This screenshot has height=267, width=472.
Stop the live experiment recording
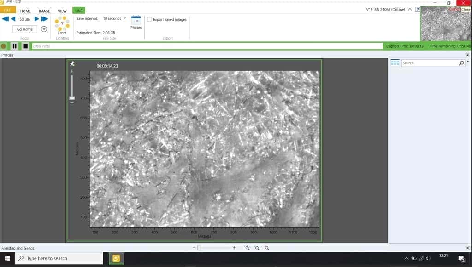tap(25, 46)
